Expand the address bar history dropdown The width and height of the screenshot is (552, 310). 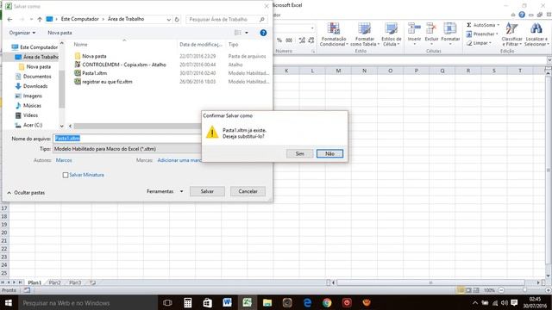point(169,19)
